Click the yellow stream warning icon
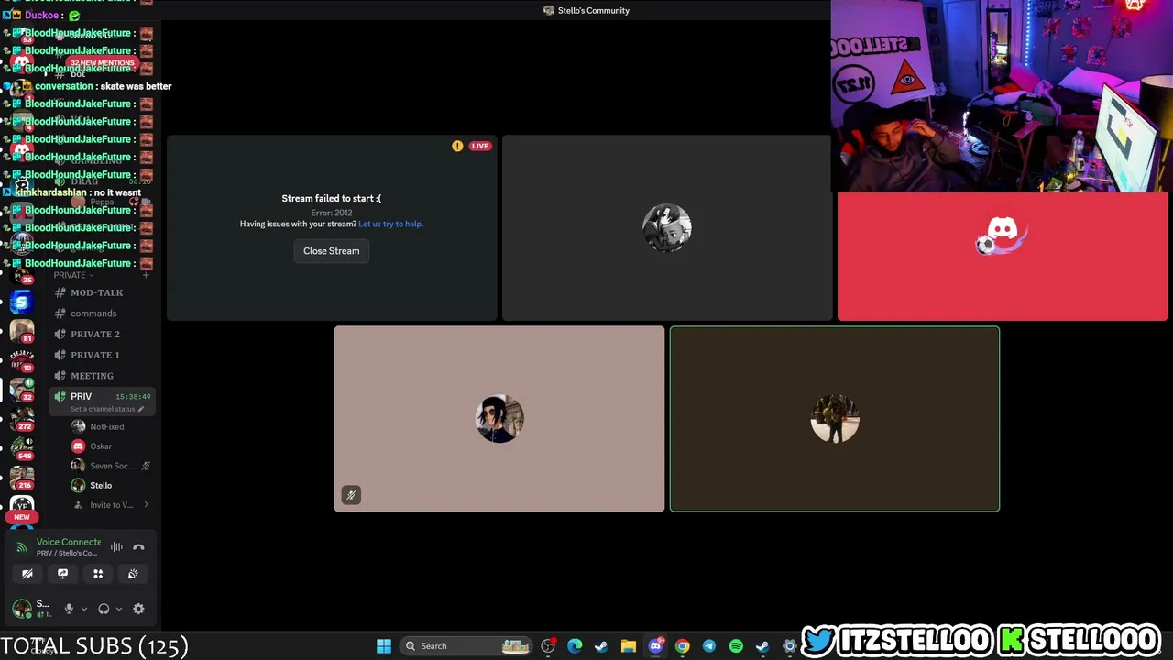This screenshot has width=1173, height=660. [457, 146]
